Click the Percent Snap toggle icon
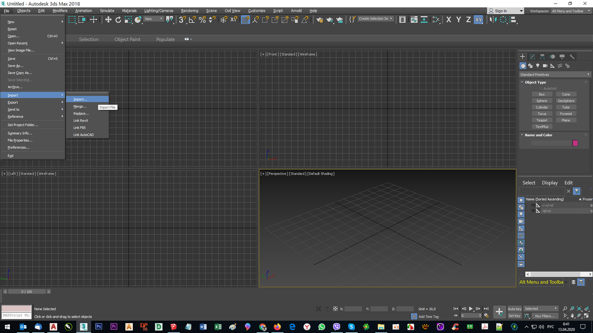 pyautogui.click(x=202, y=19)
